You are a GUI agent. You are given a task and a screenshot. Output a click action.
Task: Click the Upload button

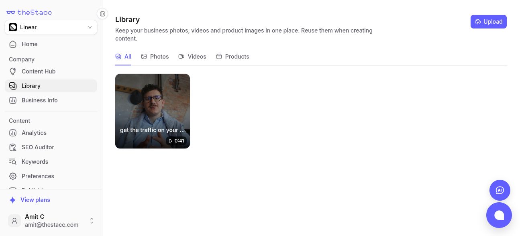pyautogui.click(x=489, y=22)
